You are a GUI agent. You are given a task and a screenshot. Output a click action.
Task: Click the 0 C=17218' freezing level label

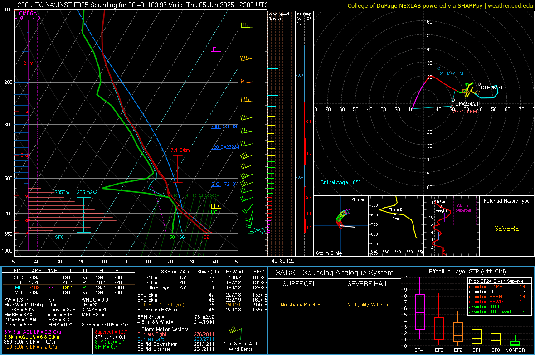[224, 185]
